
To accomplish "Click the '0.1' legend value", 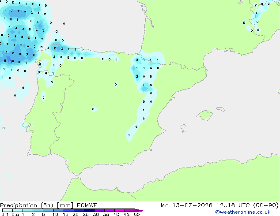I will [x=5, y=214].
